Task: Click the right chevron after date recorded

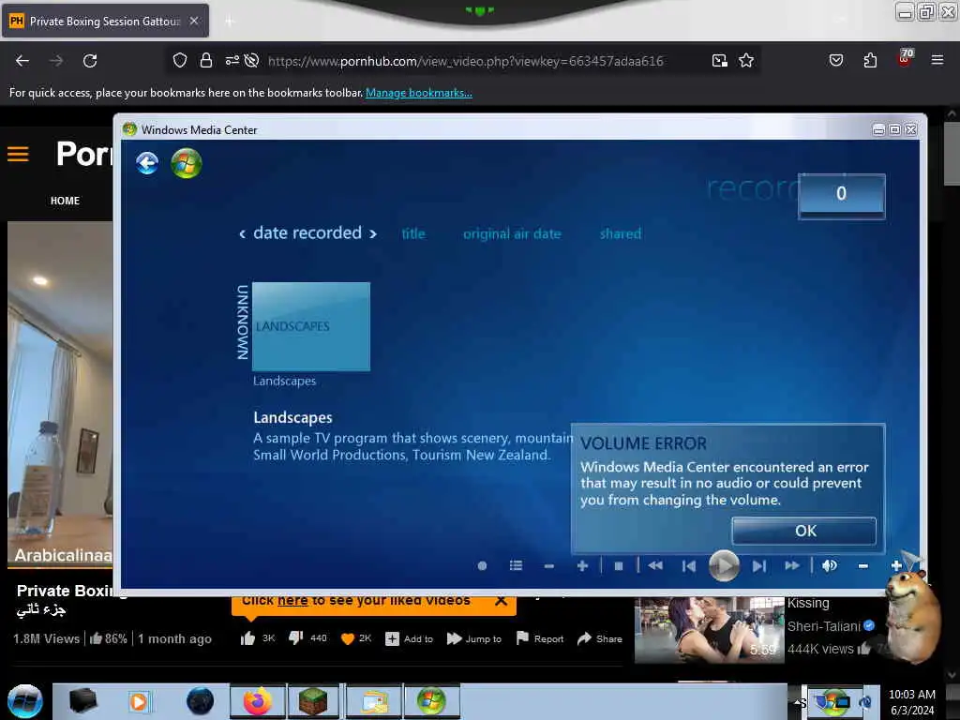Action: (x=372, y=233)
